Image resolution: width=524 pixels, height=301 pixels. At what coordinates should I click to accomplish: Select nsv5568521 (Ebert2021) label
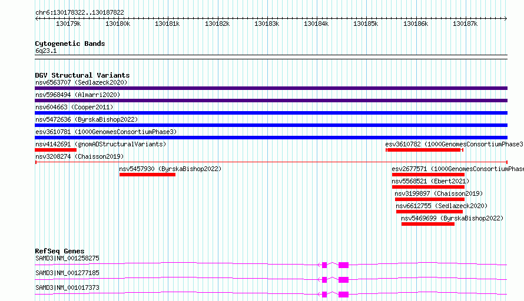(x=430, y=181)
